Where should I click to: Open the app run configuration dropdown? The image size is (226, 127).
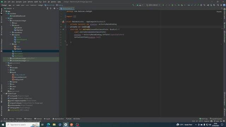[x=140, y=5]
